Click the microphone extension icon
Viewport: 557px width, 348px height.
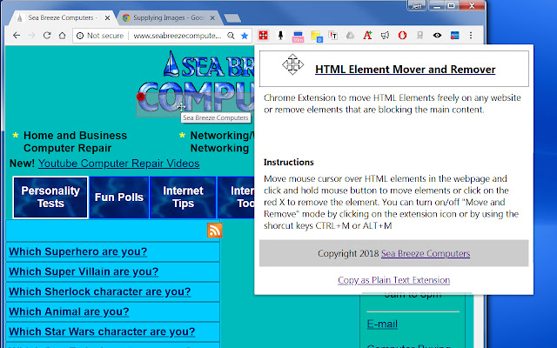click(x=280, y=36)
